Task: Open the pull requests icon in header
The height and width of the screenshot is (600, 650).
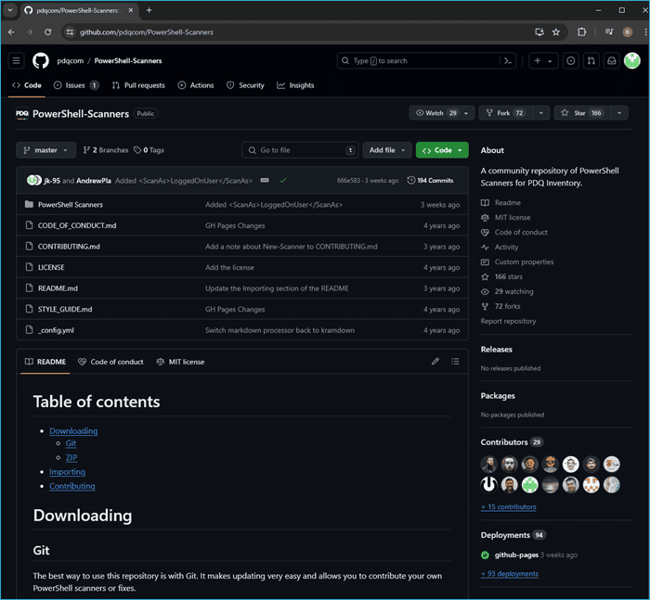Action: click(x=591, y=61)
